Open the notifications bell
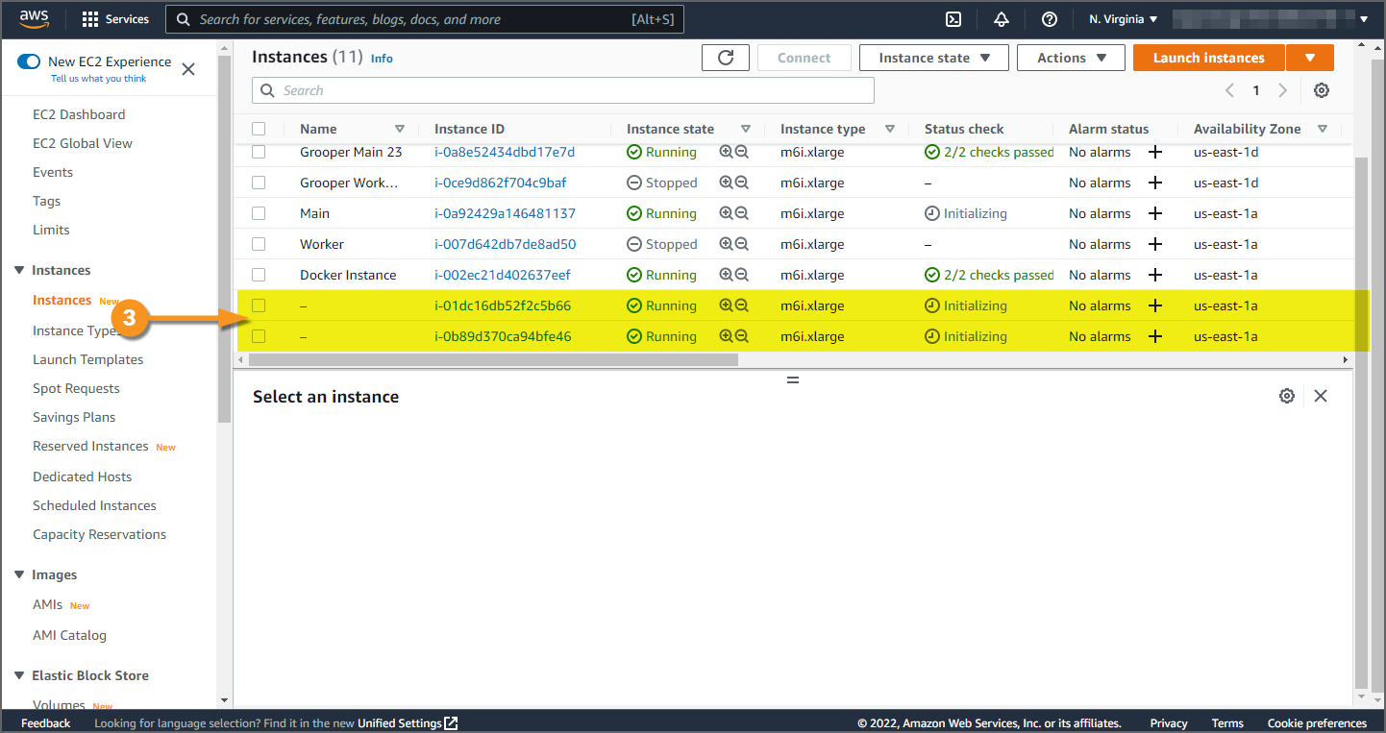Screen dimensions: 1386x733 [x=1002, y=19]
